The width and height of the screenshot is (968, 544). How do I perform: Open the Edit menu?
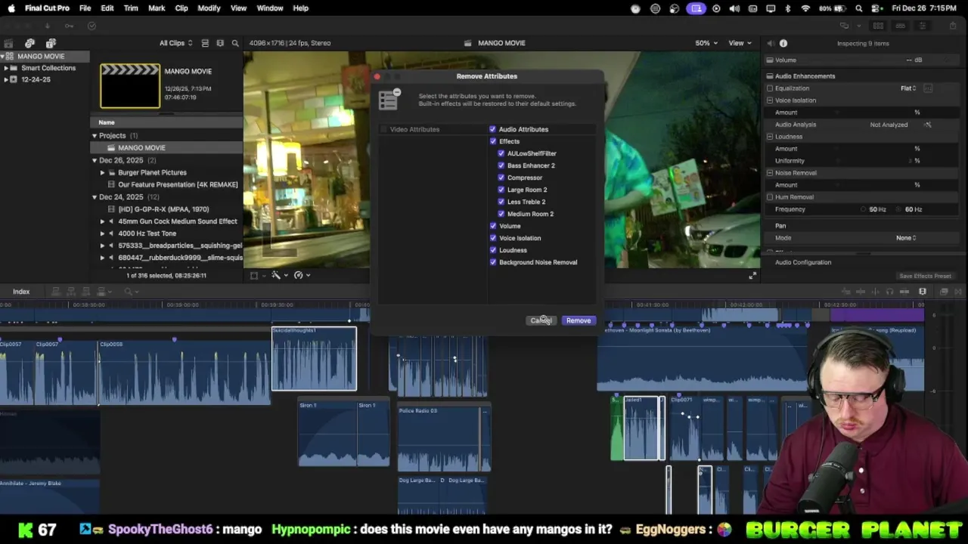tap(107, 8)
